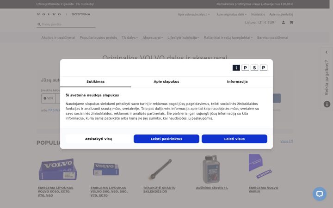The width and height of the screenshot is (333, 208).
Task: Switch to the Sutikimas tab
Action: pos(96,81)
